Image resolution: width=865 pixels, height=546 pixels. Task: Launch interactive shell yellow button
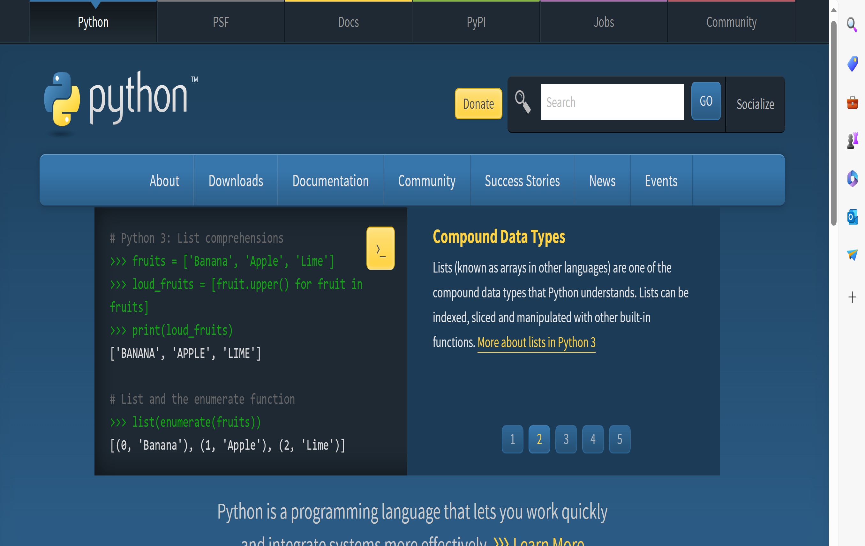(380, 248)
